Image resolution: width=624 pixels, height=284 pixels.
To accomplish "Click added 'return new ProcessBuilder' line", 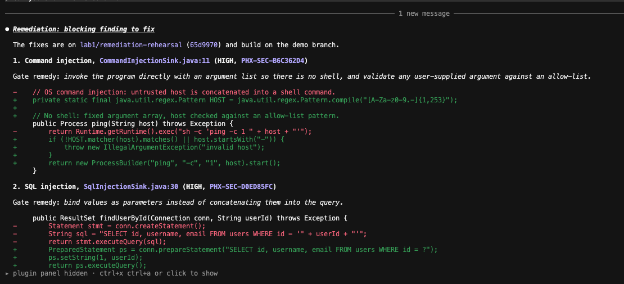I will point(164,163).
